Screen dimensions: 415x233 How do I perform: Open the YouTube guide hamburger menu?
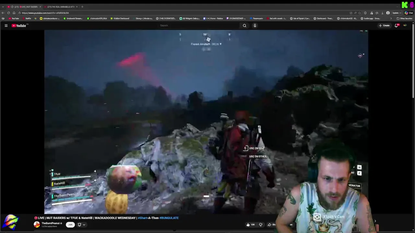click(6, 26)
